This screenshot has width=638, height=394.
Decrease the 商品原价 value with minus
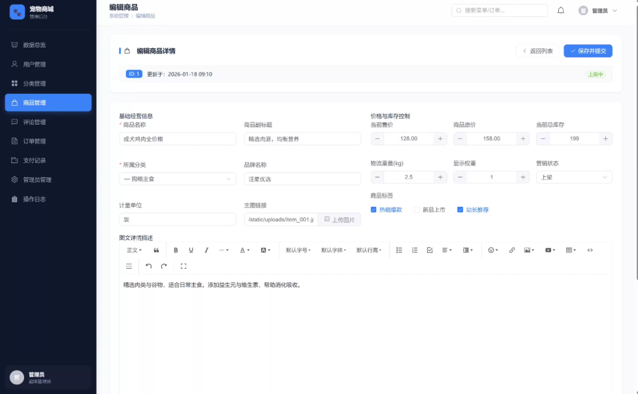pyautogui.click(x=460, y=139)
